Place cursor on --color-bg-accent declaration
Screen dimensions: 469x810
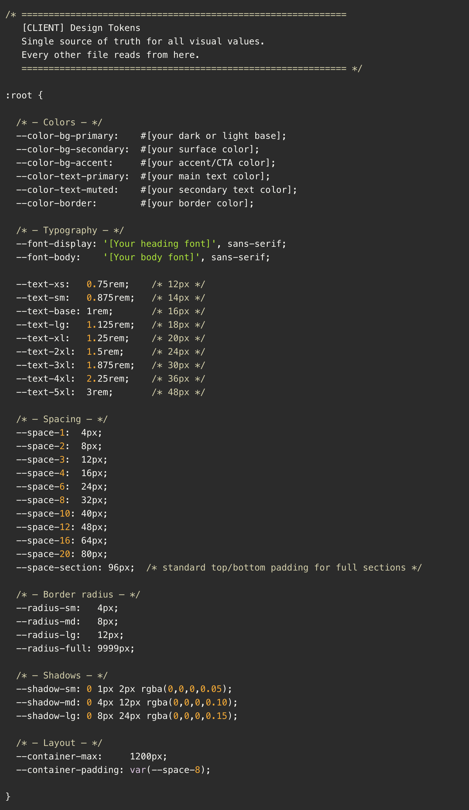pos(64,163)
